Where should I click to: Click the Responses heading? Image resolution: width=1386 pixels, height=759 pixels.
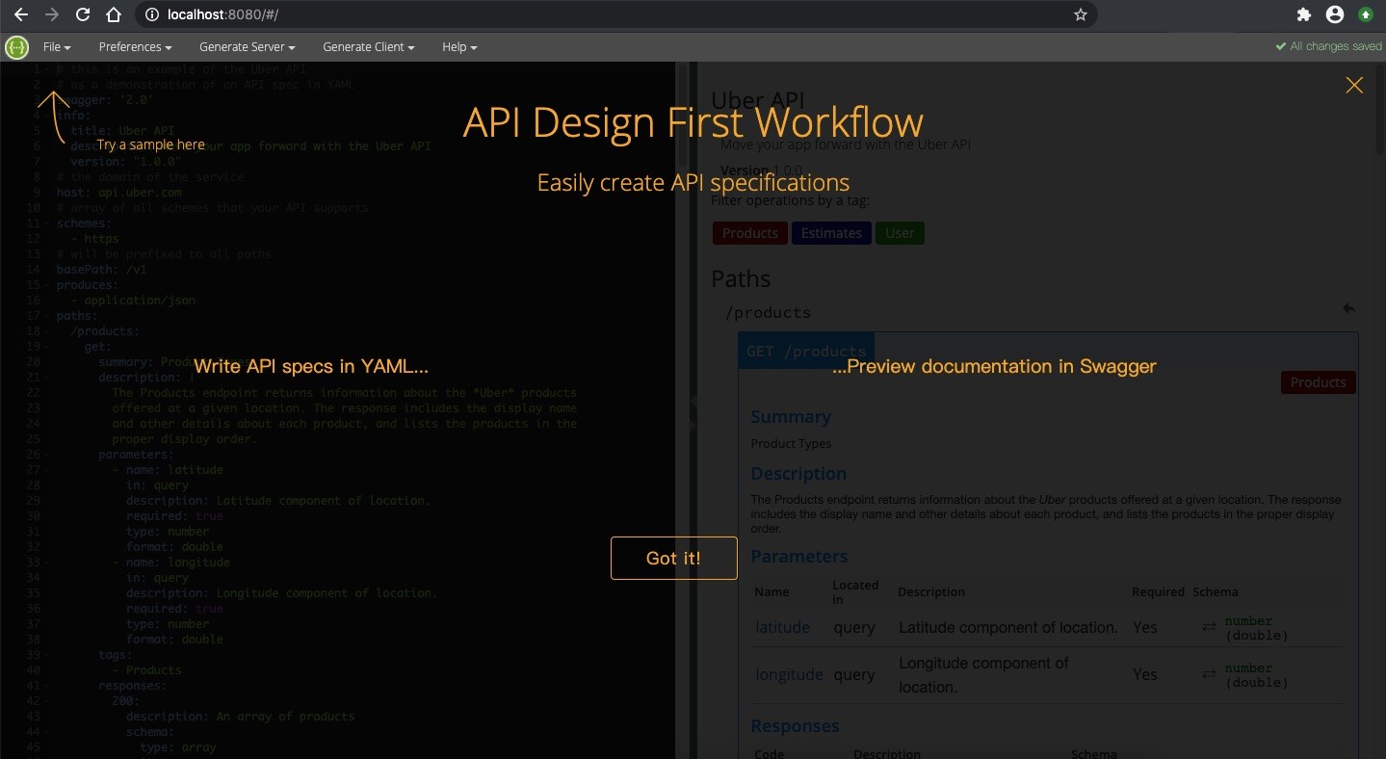coord(795,726)
